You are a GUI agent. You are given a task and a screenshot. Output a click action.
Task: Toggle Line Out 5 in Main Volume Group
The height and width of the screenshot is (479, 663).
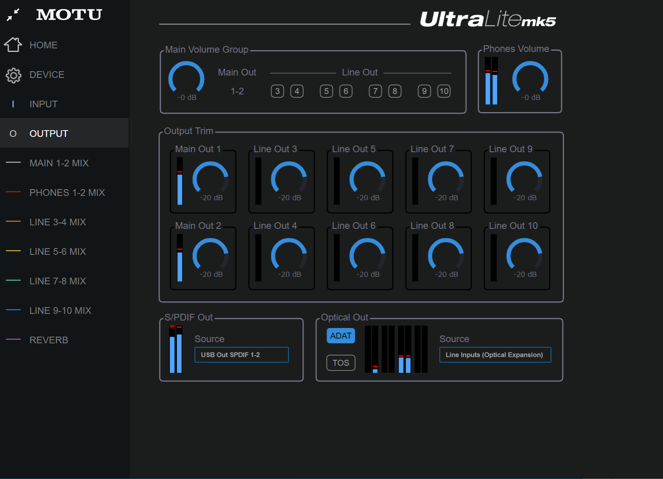327,91
